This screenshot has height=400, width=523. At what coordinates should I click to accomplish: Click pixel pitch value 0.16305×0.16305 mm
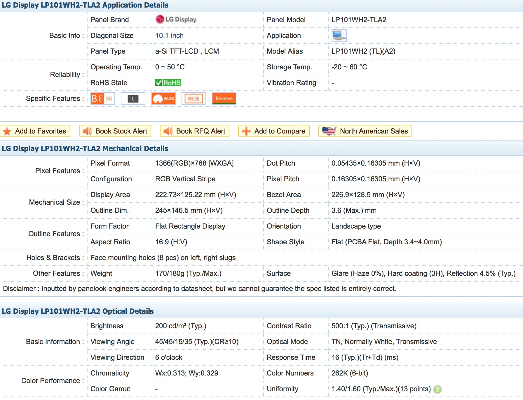pos(376,179)
